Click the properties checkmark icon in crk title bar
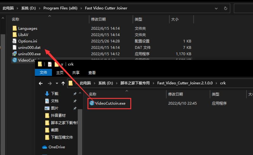The image size is (253, 155). (50, 64)
